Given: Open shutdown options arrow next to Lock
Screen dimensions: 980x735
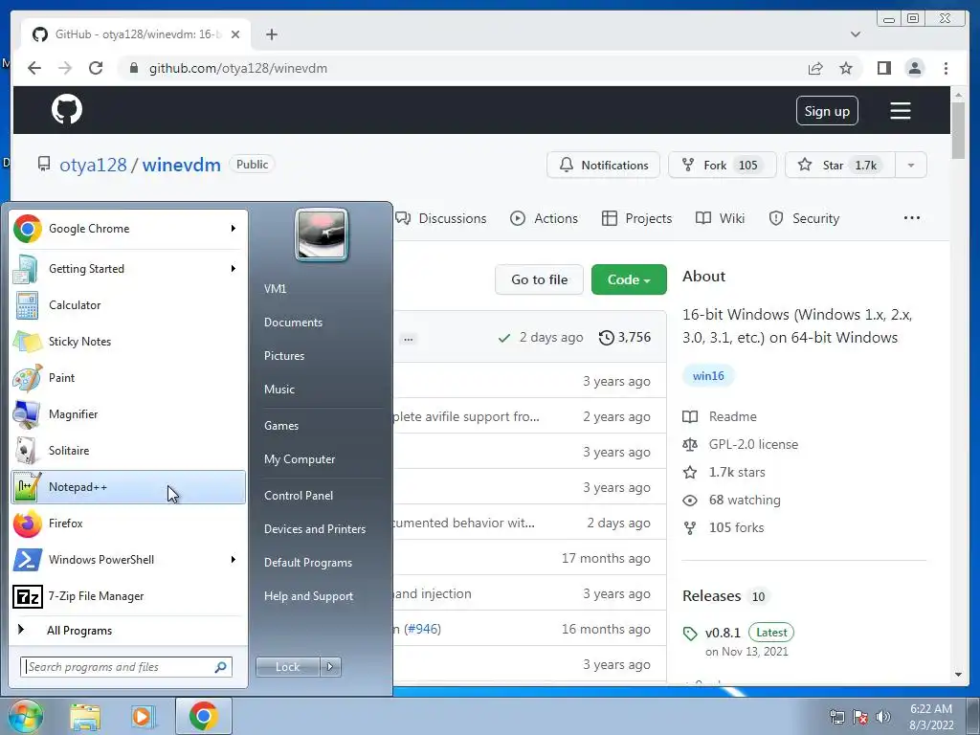Looking at the screenshot, I should point(330,667).
